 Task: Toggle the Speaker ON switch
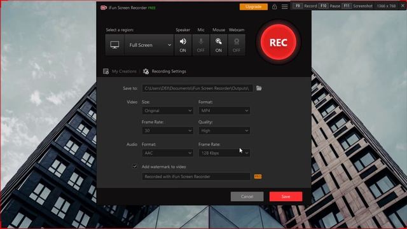coord(183,45)
